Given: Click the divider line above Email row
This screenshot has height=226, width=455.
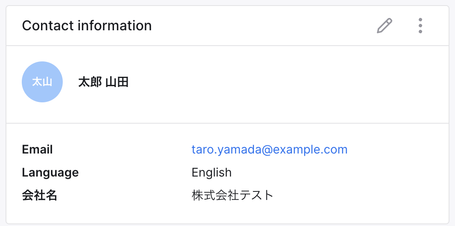Looking at the screenshot, I should 227,123.
